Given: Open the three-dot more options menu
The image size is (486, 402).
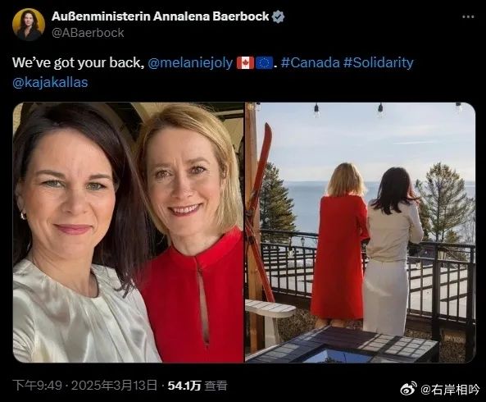Looking at the screenshot, I should click(x=468, y=16).
